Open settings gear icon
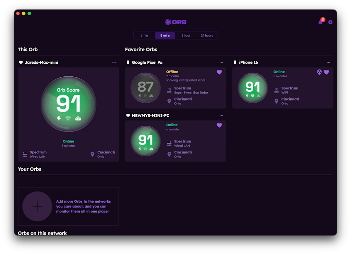The width and height of the screenshot is (351, 254). click(x=330, y=22)
